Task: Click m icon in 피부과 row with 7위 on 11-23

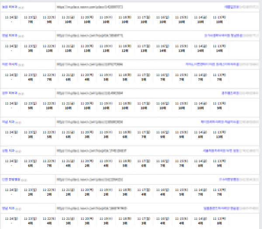Action: (20, 8)
